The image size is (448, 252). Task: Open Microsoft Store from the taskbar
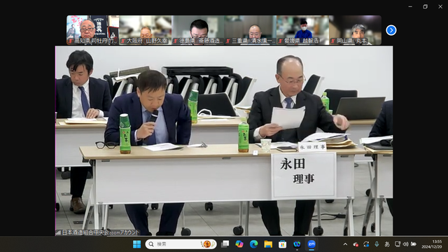[282, 244]
